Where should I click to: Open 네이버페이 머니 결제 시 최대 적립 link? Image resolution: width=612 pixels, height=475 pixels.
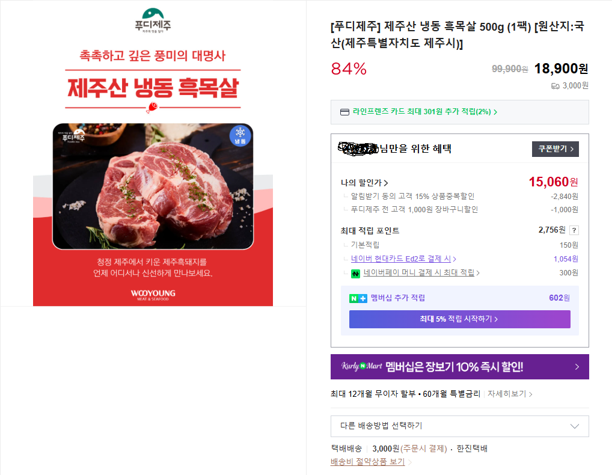[x=421, y=272]
